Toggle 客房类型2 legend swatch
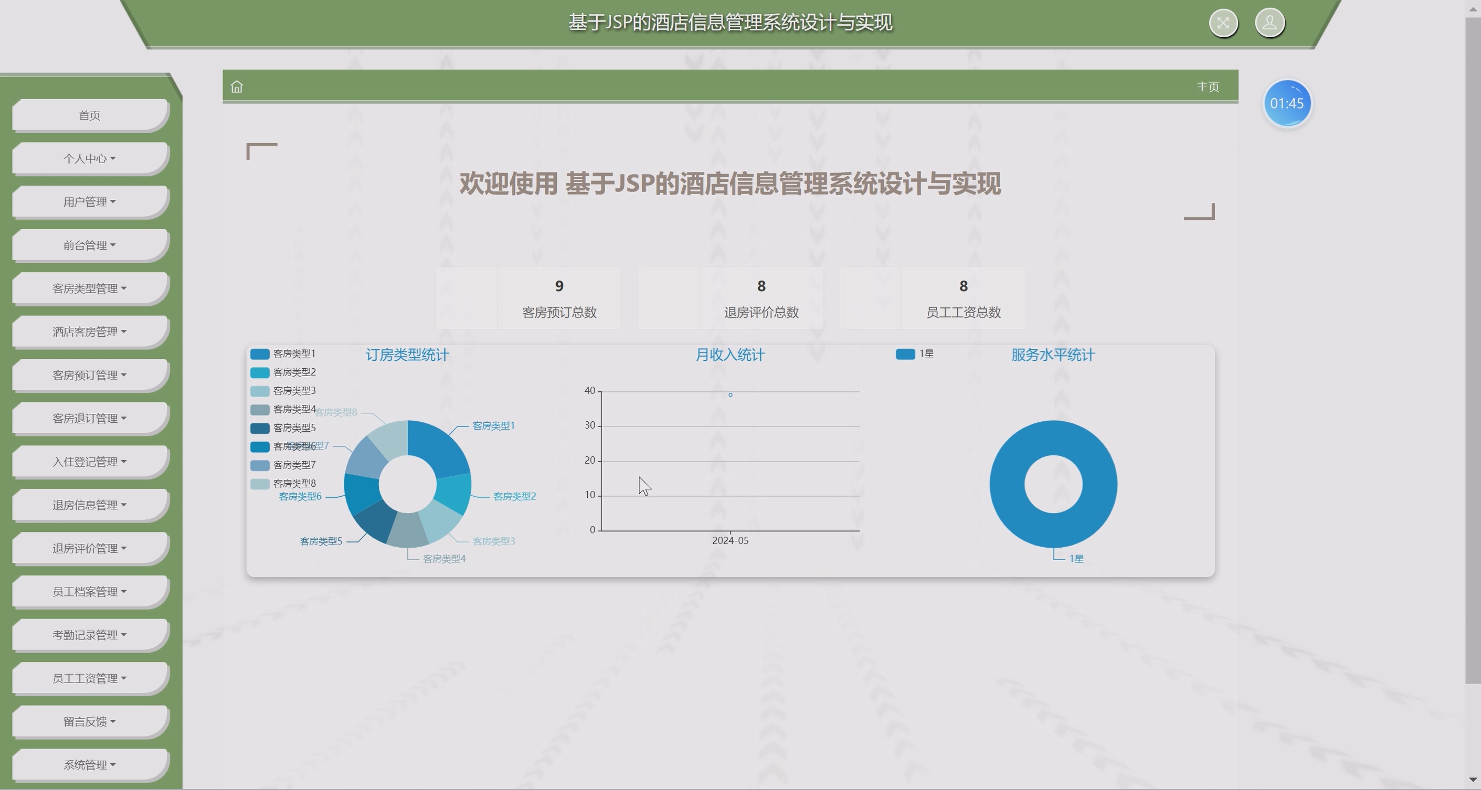Image resolution: width=1481 pixels, height=790 pixels. coord(260,372)
